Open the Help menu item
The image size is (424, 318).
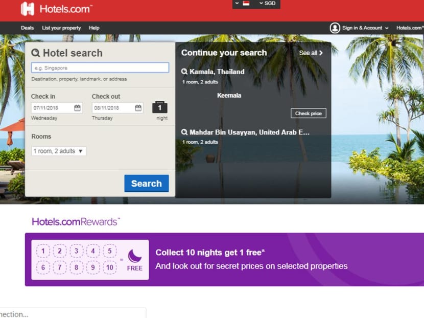(94, 28)
